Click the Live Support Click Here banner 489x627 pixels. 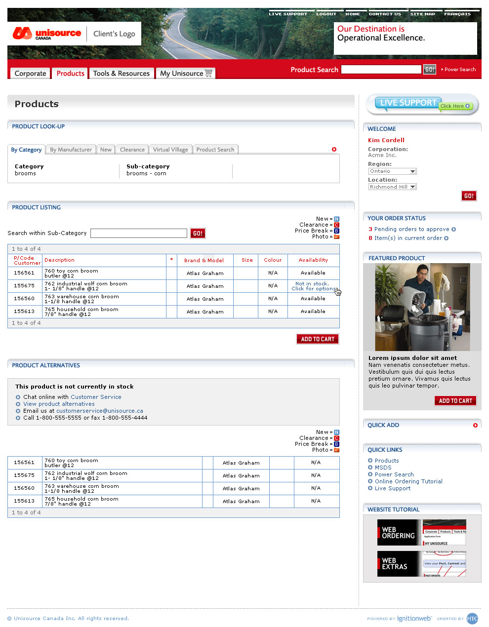coord(422,104)
